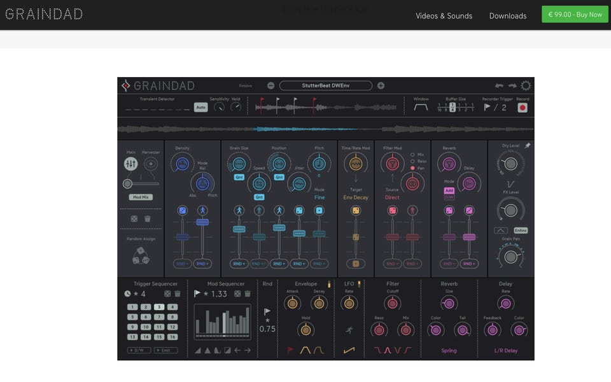611x382 pixels.
Task: Go to the next preset with plus
Action: [x=381, y=86]
